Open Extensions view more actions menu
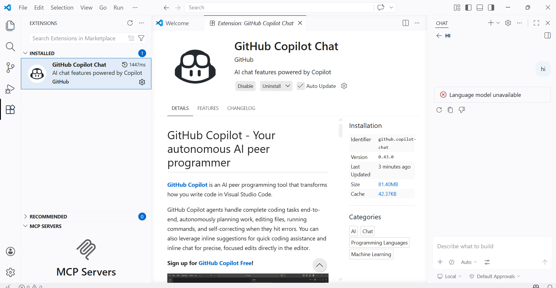Screen dimensions: 556x288 point(141,23)
